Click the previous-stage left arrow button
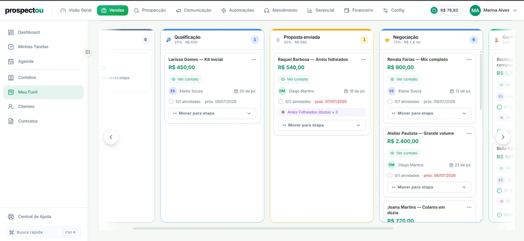 pos(111,137)
